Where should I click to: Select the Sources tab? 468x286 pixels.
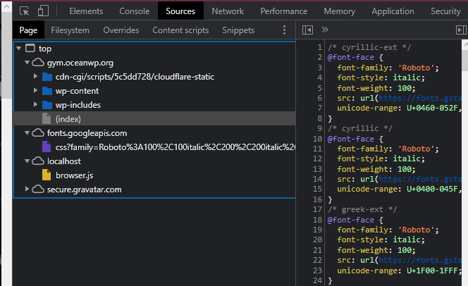pyautogui.click(x=180, y=11)
